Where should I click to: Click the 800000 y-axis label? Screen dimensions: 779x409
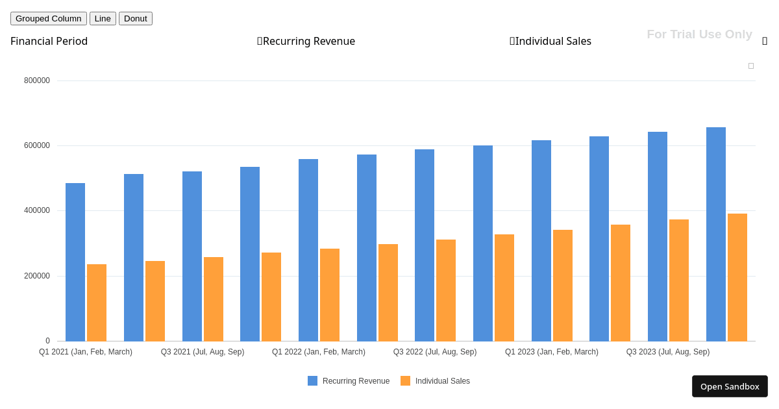tap(37, 81)
